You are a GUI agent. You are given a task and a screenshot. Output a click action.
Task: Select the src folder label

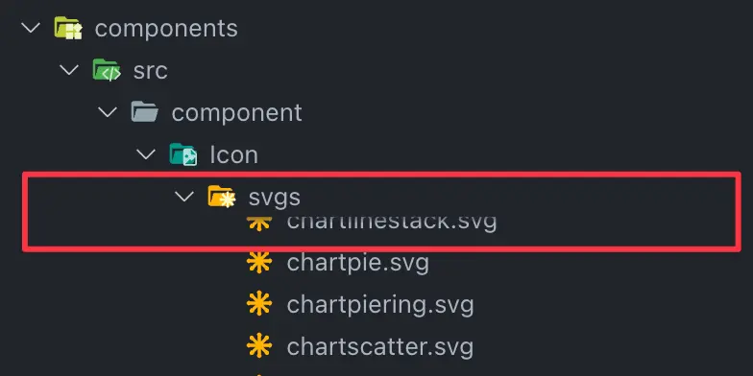click(150, 71)
